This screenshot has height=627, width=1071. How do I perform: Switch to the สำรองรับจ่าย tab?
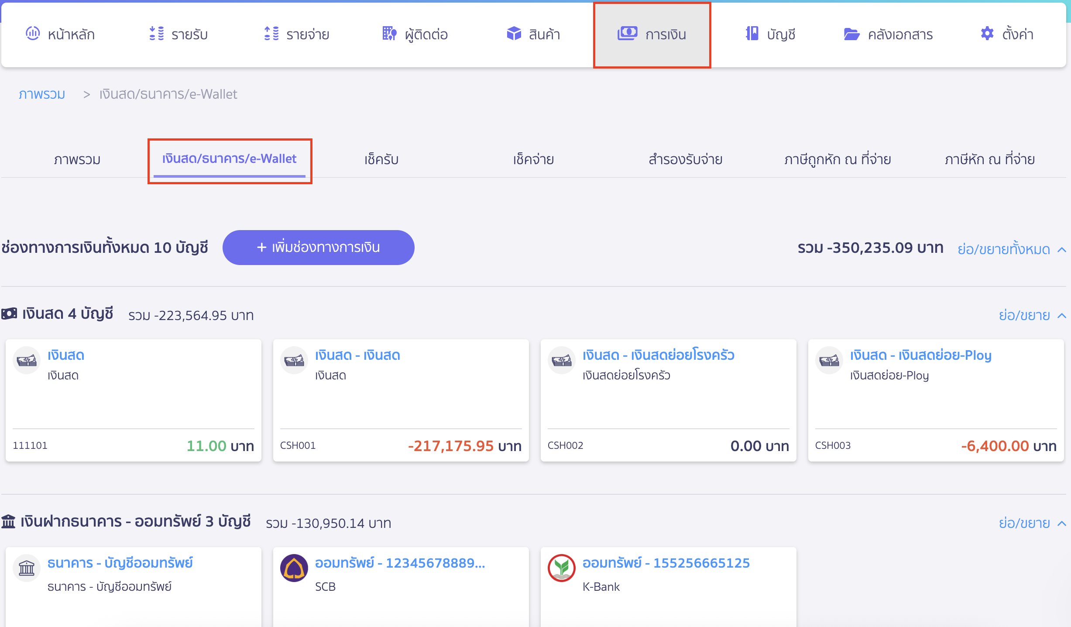[x=685, y=159]
